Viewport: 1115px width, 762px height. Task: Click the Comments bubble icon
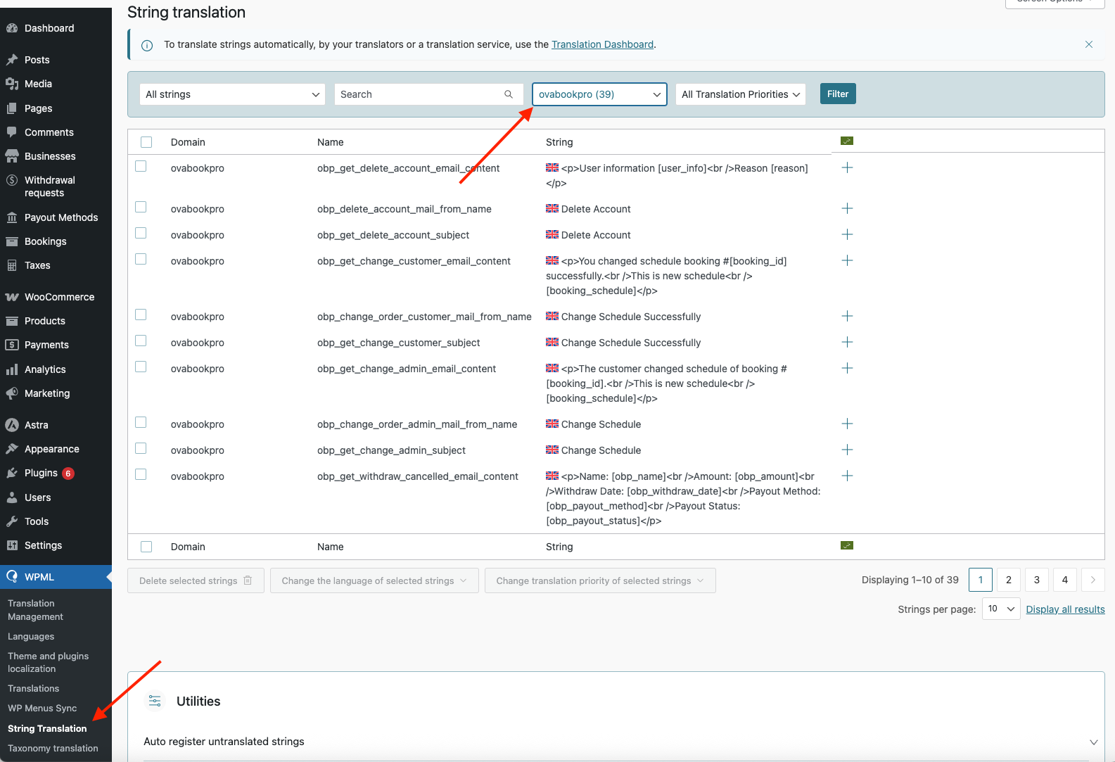tap(12, 132)
